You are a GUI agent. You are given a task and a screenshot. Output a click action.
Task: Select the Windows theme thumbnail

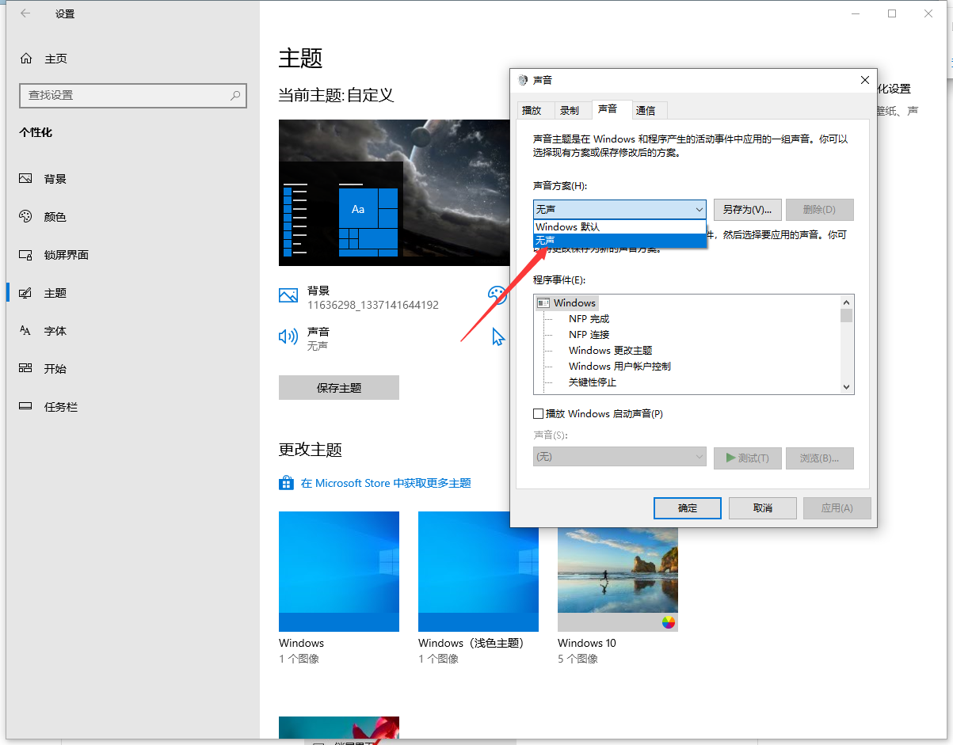tap(339, 572)
